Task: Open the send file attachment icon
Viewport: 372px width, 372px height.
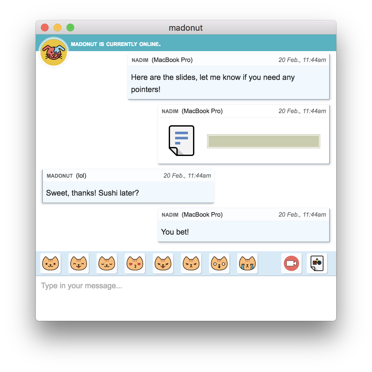Action: click(317, 263)
